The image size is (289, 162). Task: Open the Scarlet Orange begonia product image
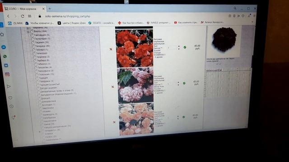[134, 48]
